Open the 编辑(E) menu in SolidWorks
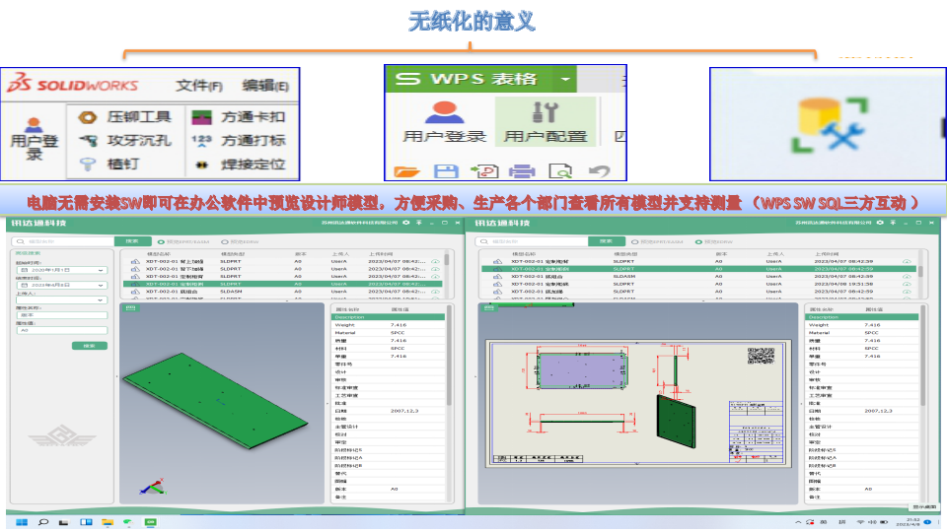This screenshot has height=532, width=947. (x=265, y=86)
